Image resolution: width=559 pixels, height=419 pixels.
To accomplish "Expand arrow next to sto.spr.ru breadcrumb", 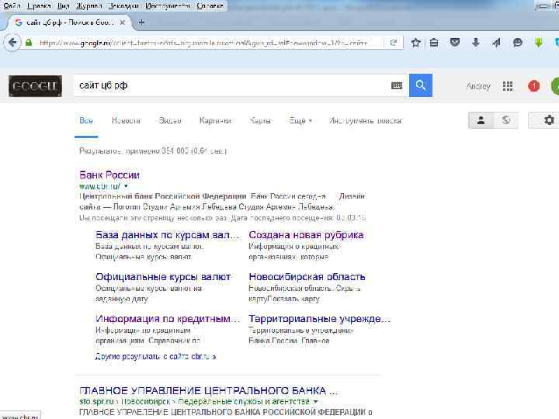I will pos(315,402).
